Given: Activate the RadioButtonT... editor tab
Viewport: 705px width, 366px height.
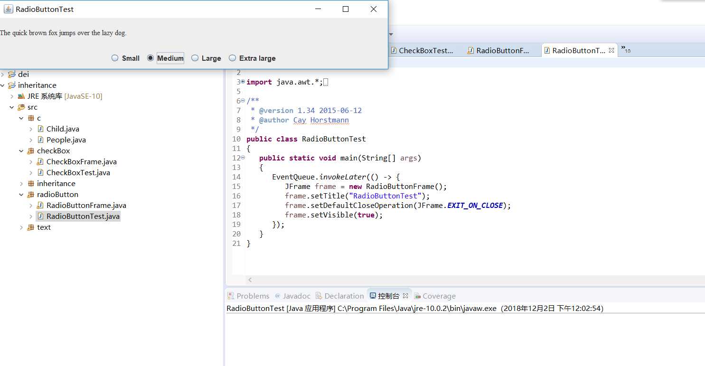Looking at the screenshot, I should point(579,50).
